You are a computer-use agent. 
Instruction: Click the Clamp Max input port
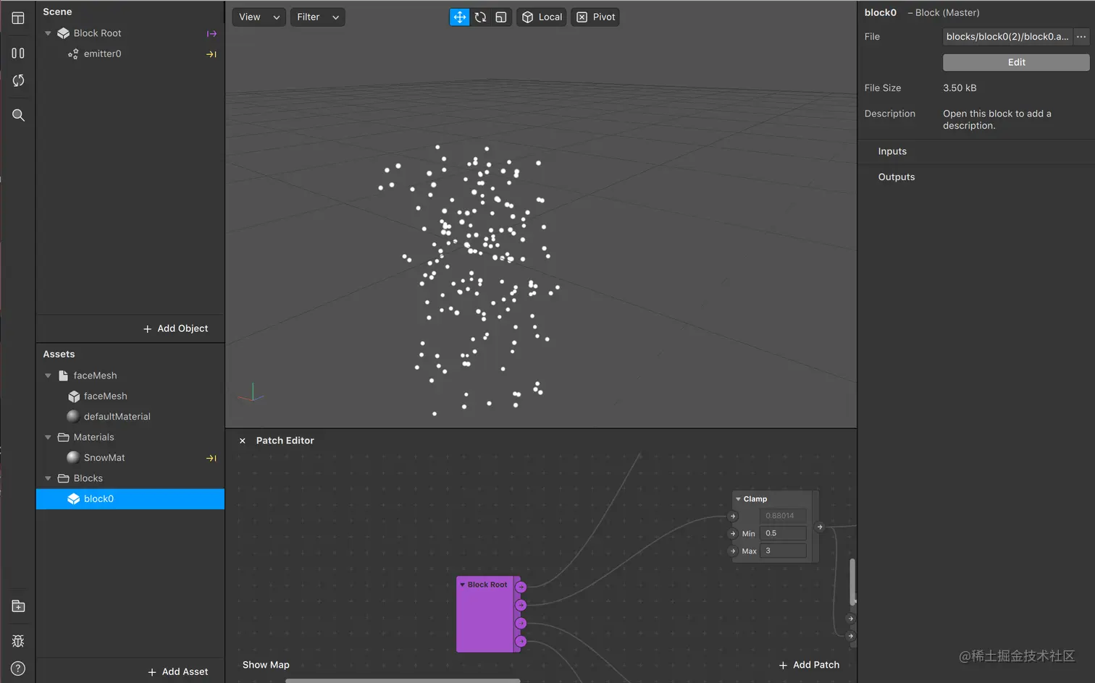click(733, 551)
